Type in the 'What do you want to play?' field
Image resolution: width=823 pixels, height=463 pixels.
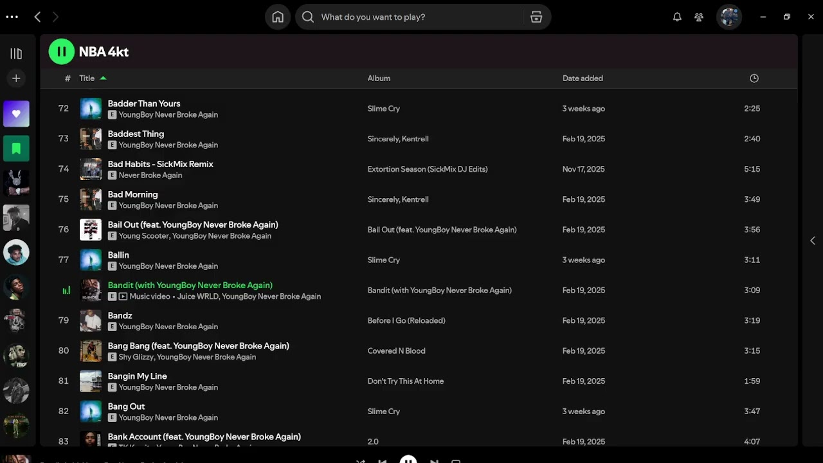pyautogui.click(x=421, y=17)
